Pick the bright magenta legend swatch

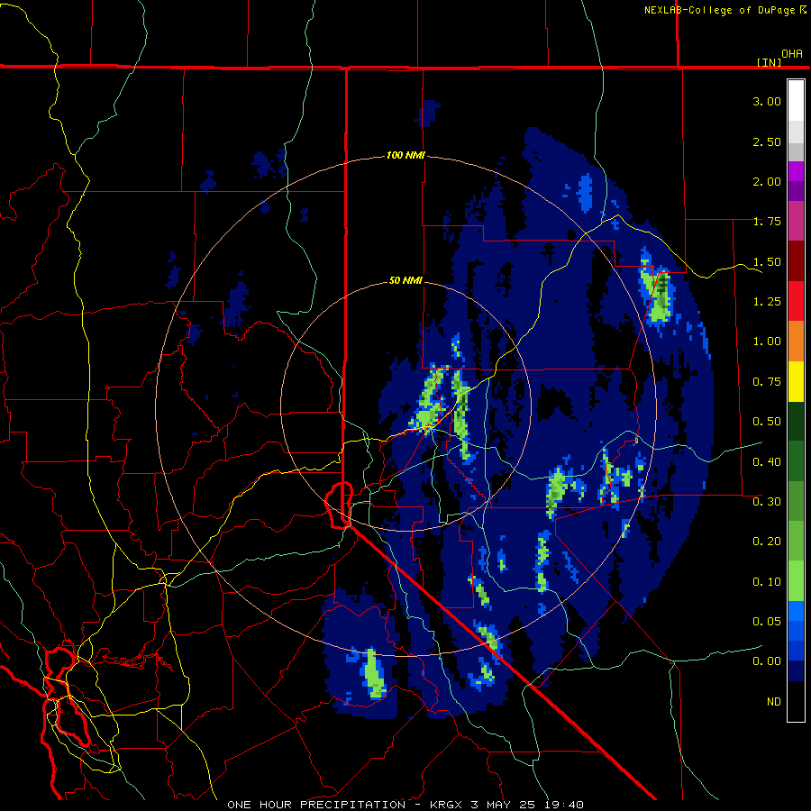[796, 171]
